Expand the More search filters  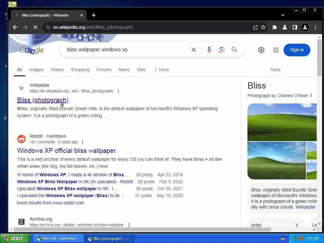[162, 70]
